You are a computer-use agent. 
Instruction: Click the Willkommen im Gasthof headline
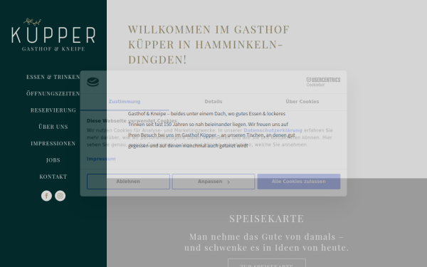coord(209,44)
